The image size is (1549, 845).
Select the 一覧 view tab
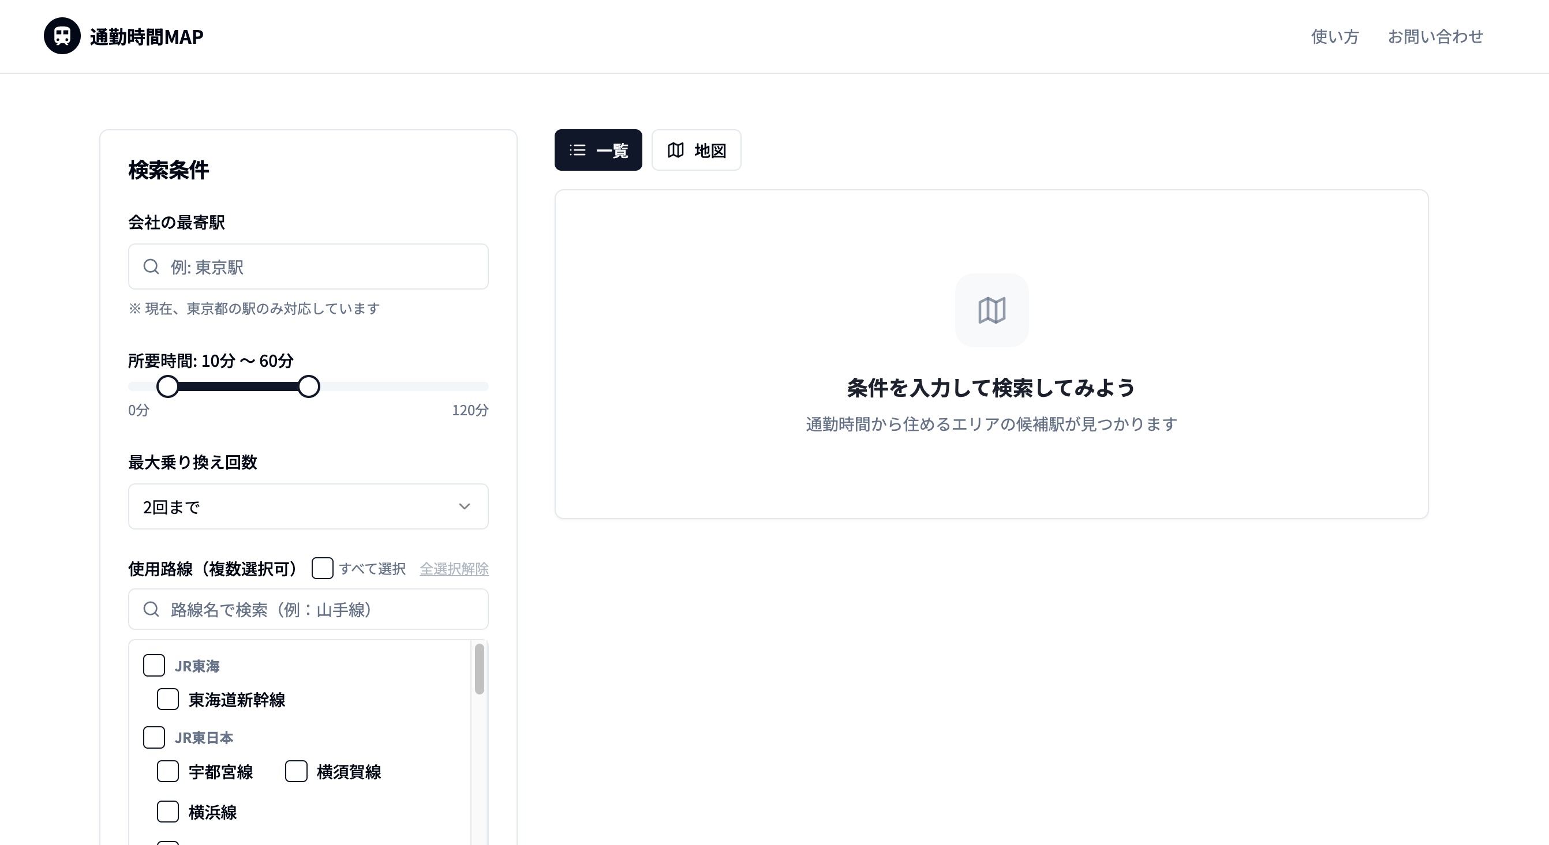pyautogui.click(x=598, y=149)
